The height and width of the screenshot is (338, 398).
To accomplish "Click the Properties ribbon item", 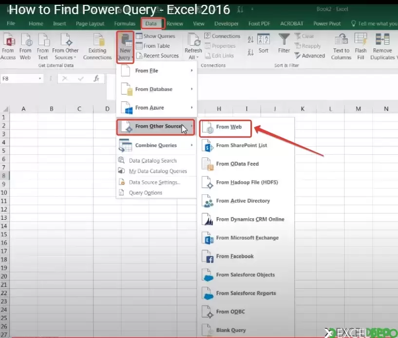I will click(x=220, y=46).
